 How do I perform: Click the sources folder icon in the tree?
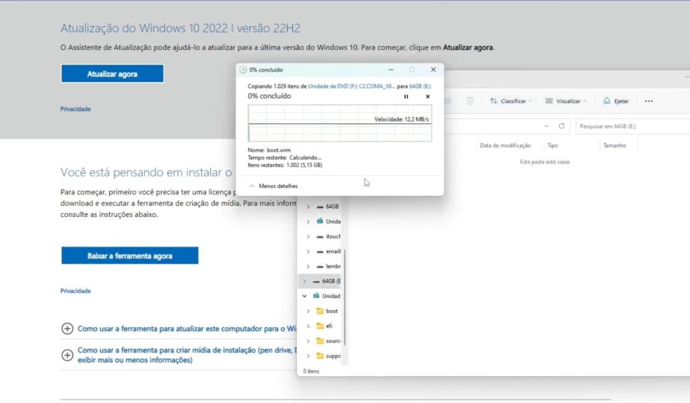point(320,340)
